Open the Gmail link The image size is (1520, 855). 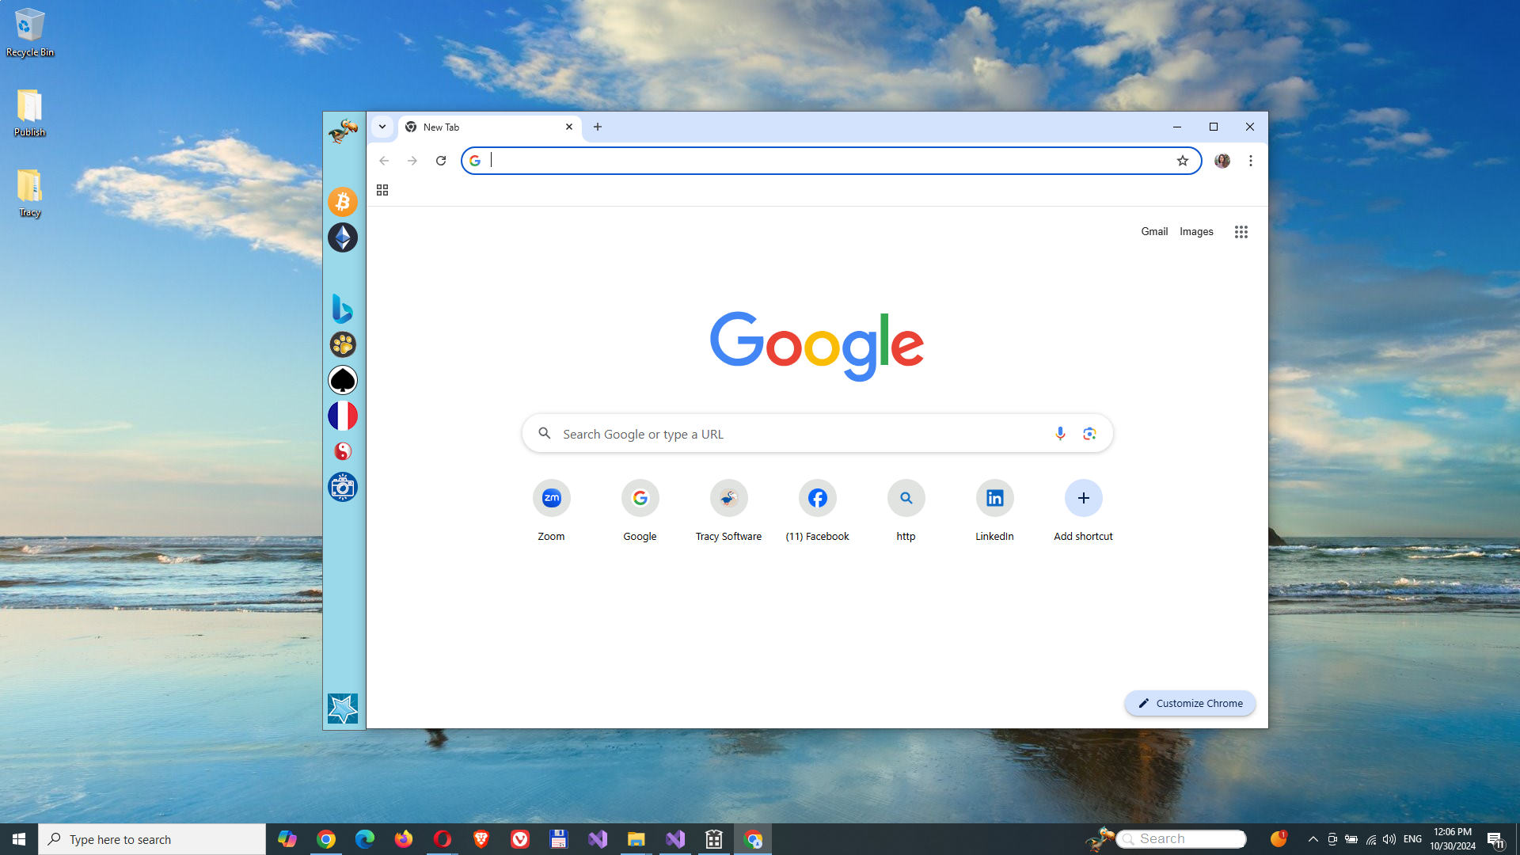point(1154,232)
